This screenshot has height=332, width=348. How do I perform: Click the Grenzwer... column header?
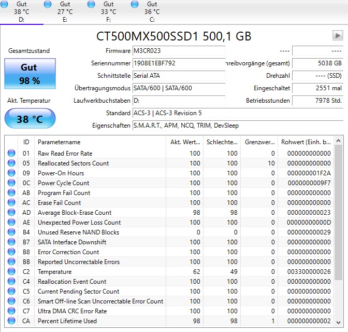pyautogui.click(x=259, y=142)
